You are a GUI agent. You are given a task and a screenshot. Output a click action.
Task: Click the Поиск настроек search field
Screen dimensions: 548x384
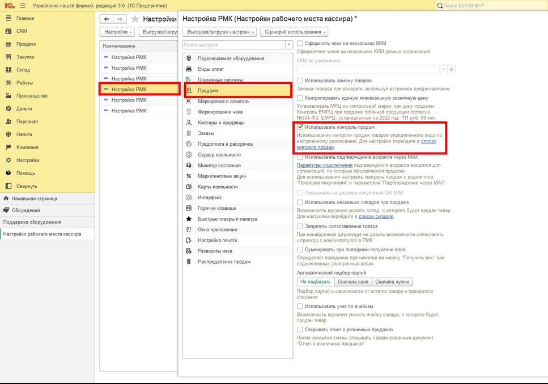(234, 45)
